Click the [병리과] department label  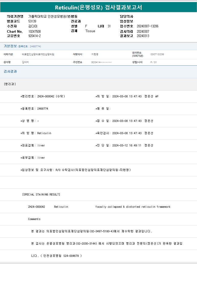(10, 84)
